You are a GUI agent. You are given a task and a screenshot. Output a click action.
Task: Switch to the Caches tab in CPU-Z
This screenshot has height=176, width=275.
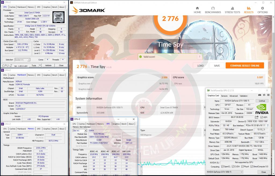click(13, 7)
